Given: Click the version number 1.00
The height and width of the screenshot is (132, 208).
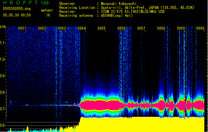Looking at the screenshot, I should tap(45, 3).
